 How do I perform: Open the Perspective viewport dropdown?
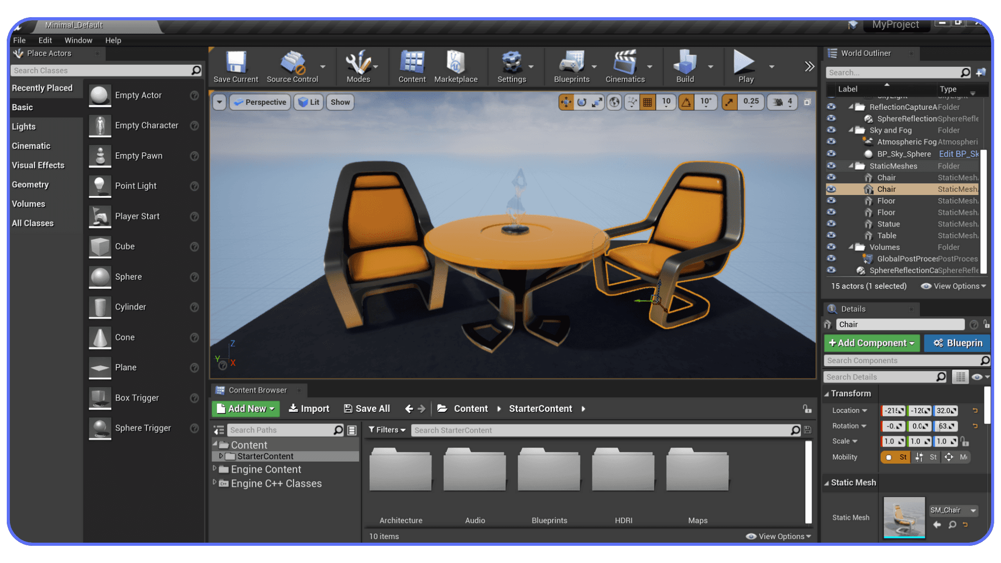tap(260, 102)
